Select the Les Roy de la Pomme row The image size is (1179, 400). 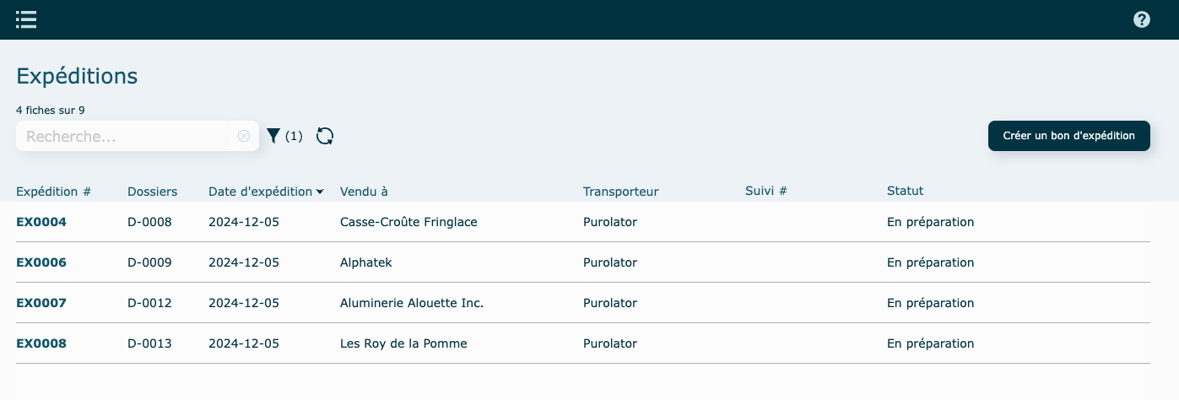[403, 343]
